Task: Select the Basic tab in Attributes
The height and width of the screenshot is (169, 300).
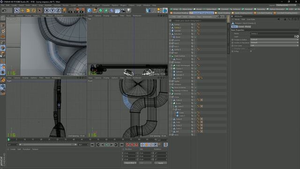Action: tap(234, 27)
